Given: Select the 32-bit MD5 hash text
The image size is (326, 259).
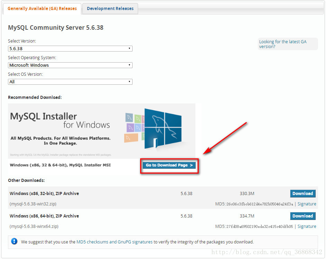Looking at the screenshot, I should coord(260,204).
